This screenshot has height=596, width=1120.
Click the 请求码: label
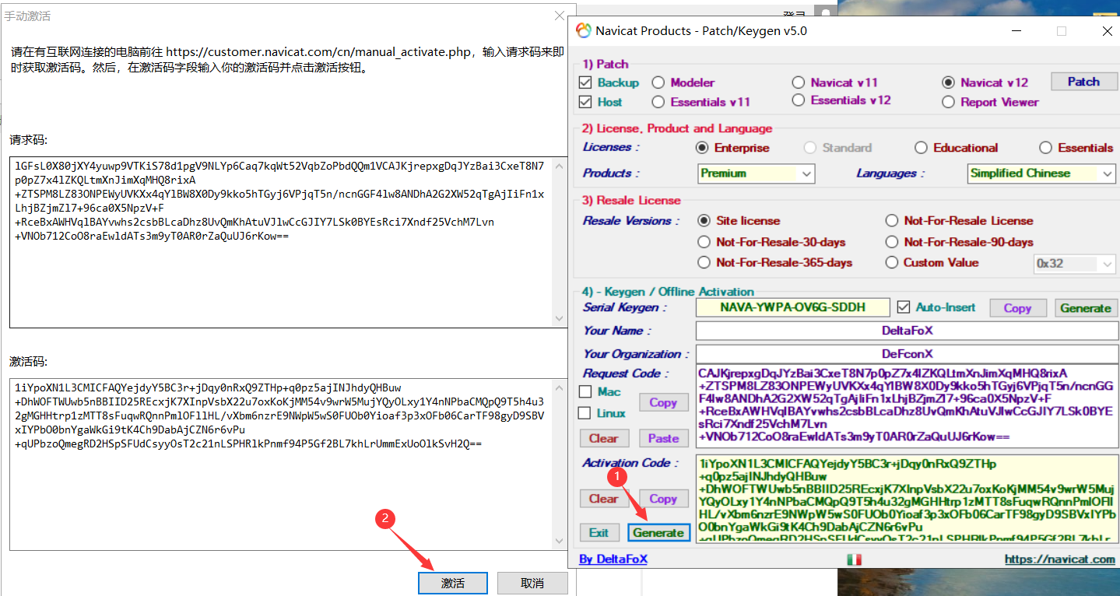[x=28, y=140]
